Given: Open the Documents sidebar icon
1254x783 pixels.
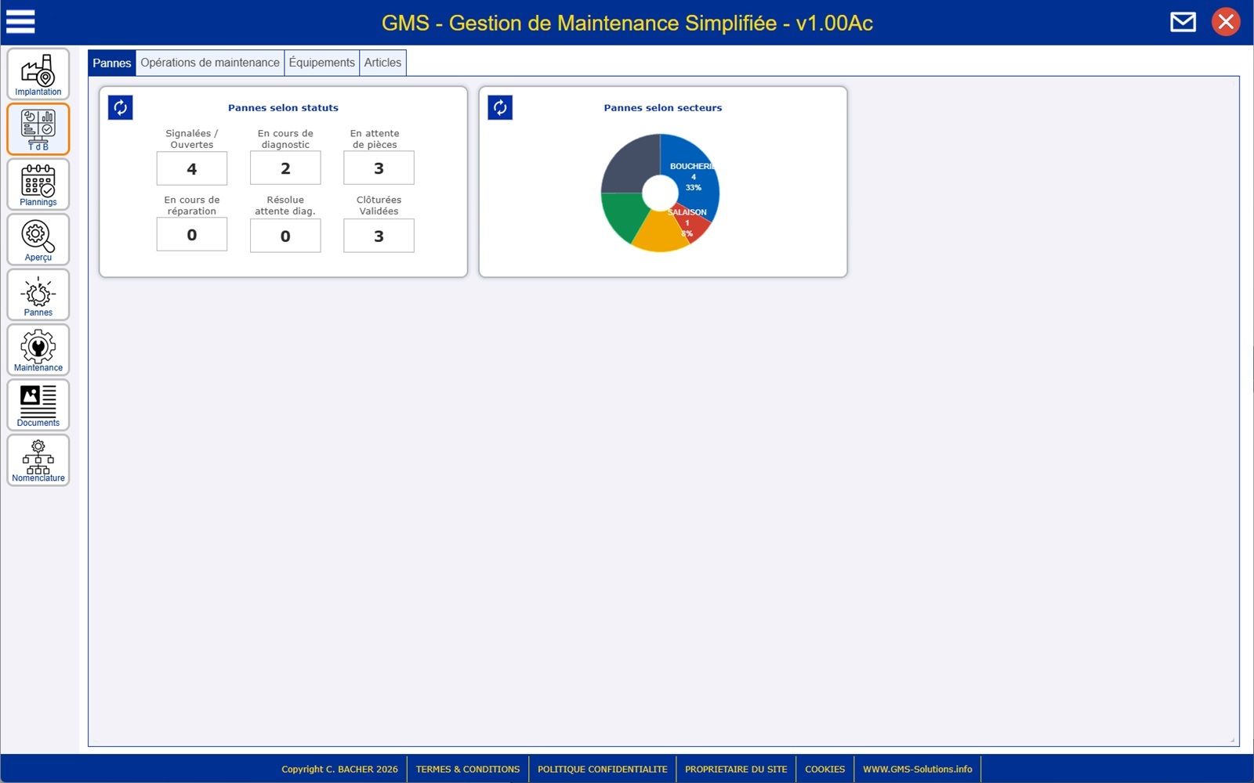Looking at the screenshot, I should 38,405.
